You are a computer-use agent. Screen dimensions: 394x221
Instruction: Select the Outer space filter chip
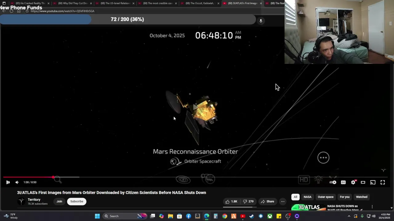[x=326, y=197]
